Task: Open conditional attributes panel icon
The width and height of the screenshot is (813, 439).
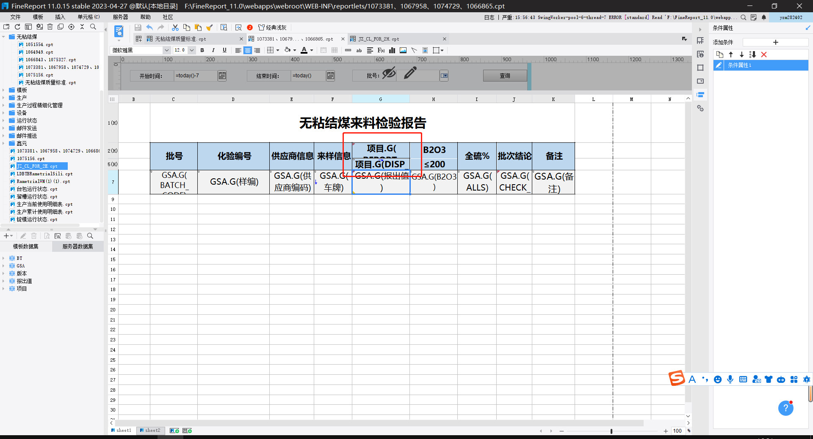Action: 700,95
